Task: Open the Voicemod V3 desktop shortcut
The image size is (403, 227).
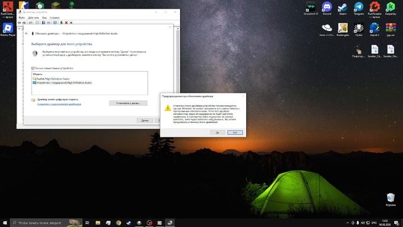Action: pos(310,8)
